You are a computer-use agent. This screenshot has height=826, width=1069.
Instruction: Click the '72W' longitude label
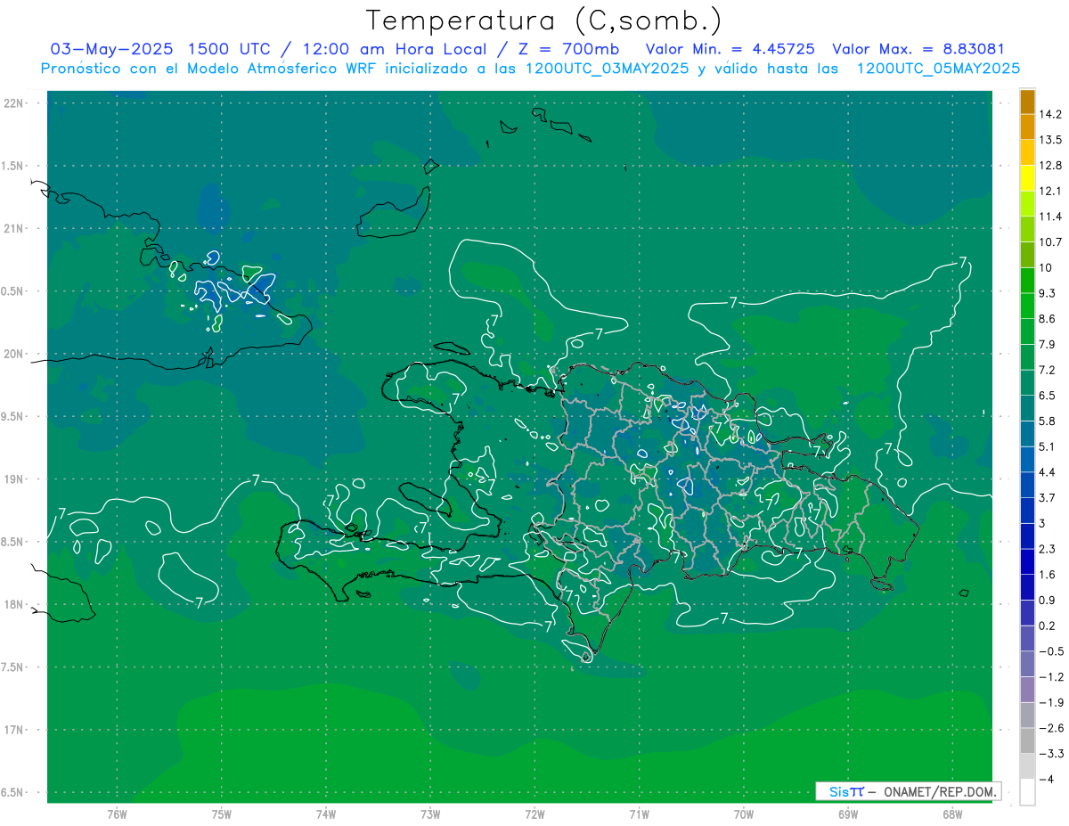[535, 814]
